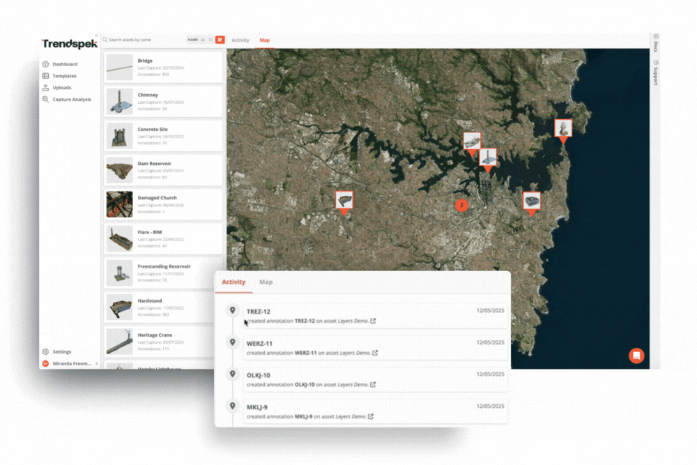The width and height of the screenshot is (697, 465).
Task: Expand the Miranda Freem... user menu chevron
Action: [96, 364]
